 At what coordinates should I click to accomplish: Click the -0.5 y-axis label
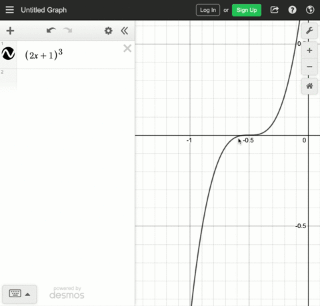pyautogui.click(x=301, y=226)
